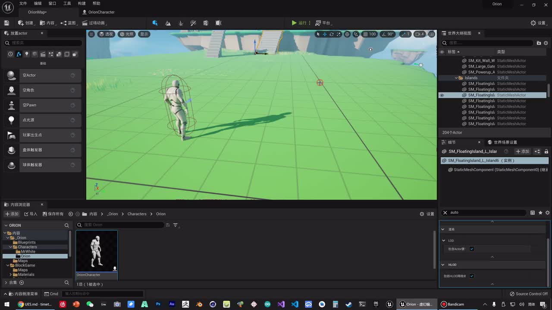Open the 编辑 (Edit) menu

[38, 3]
